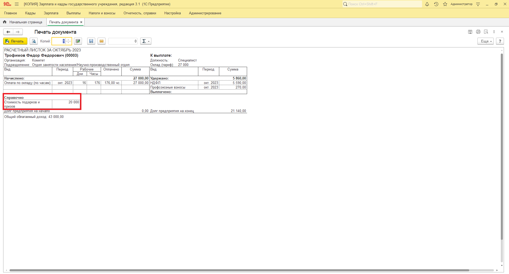Viewport: 509px width, 274px height.
Task: Click the sum value field showing 0
Action: click(123, 41)
